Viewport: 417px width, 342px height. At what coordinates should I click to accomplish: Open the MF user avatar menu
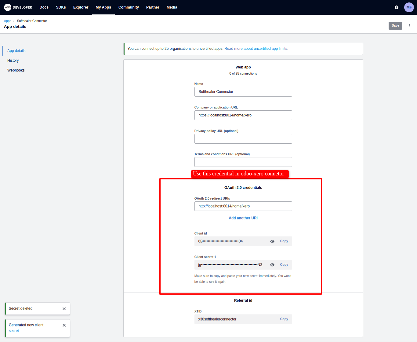coord(409,7)
